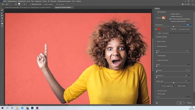
Task: Reset the workspace with the undo arrow icon
Action: pyautogui.click(x=157, y=103)
